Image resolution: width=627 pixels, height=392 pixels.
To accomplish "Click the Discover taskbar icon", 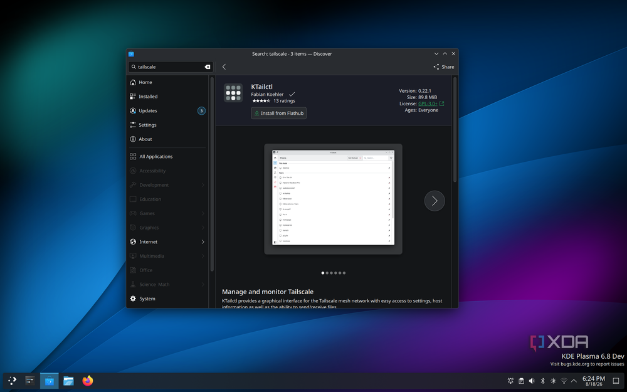I will 49,381.
